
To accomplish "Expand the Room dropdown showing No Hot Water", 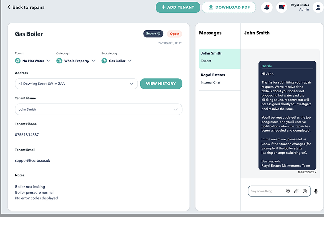I will coord(48,61).
